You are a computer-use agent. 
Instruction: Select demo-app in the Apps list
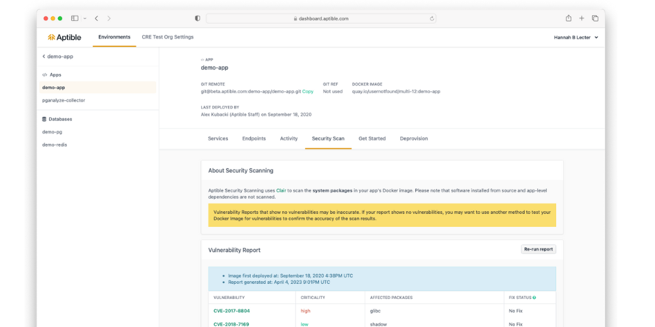coord(98,88)
